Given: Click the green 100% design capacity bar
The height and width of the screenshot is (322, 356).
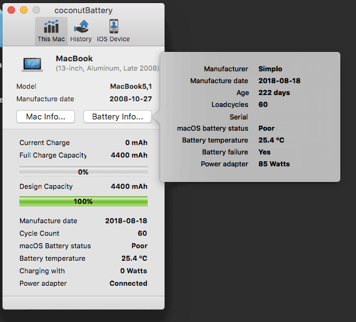Looking at the screenshot, I should pos(83,201).
